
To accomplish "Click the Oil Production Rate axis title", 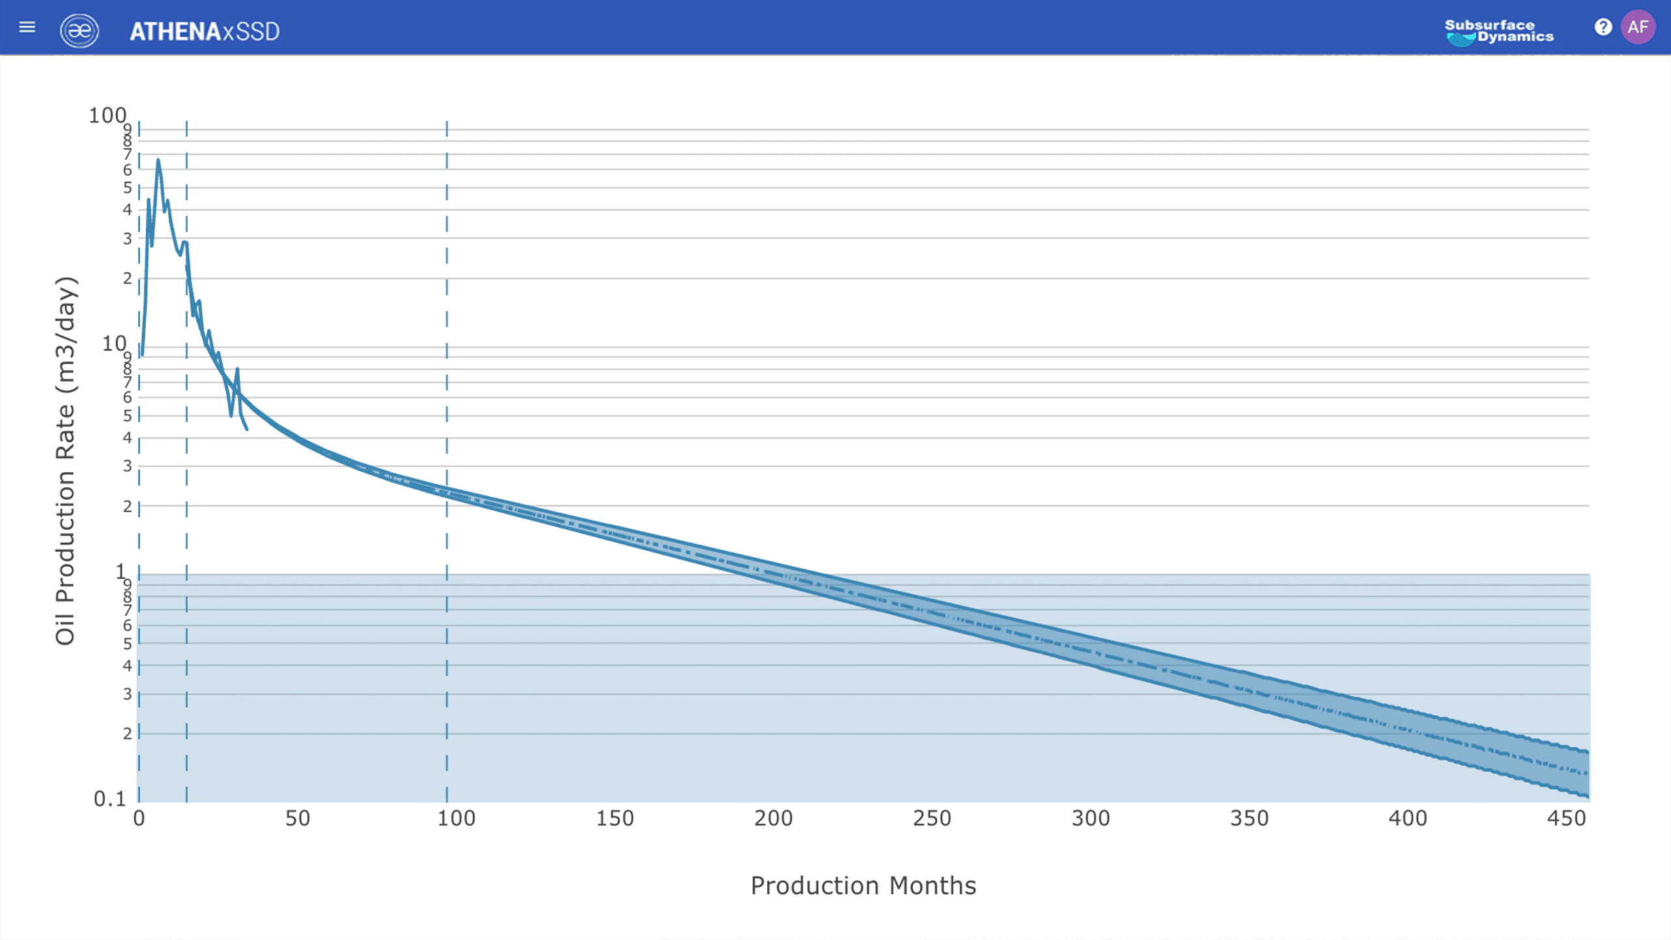I will [x=65, y=461].
